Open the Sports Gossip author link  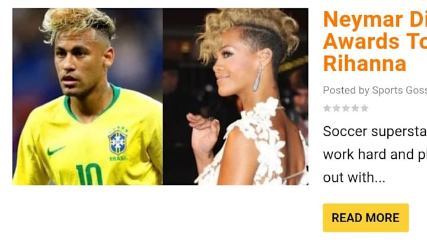tap(400, 90)
